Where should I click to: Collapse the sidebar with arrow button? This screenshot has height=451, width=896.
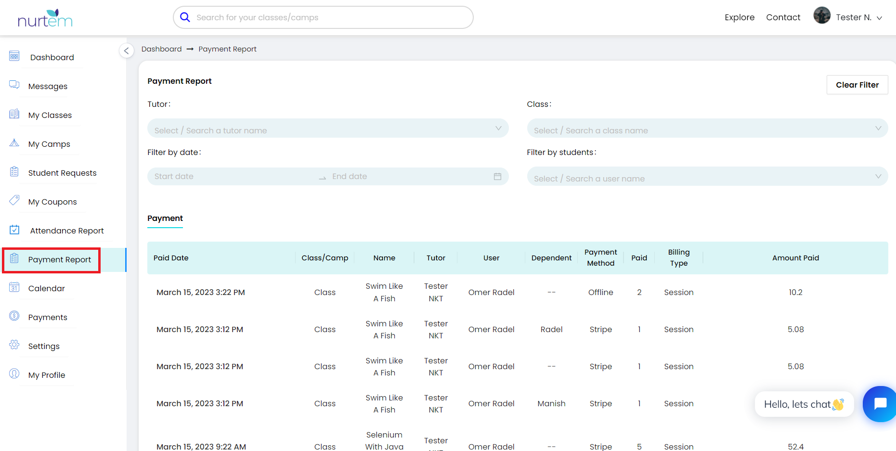(126, 51)
